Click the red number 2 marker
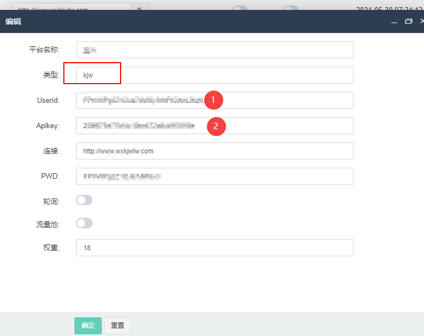424x336 pixels. (x=216, y=126)
